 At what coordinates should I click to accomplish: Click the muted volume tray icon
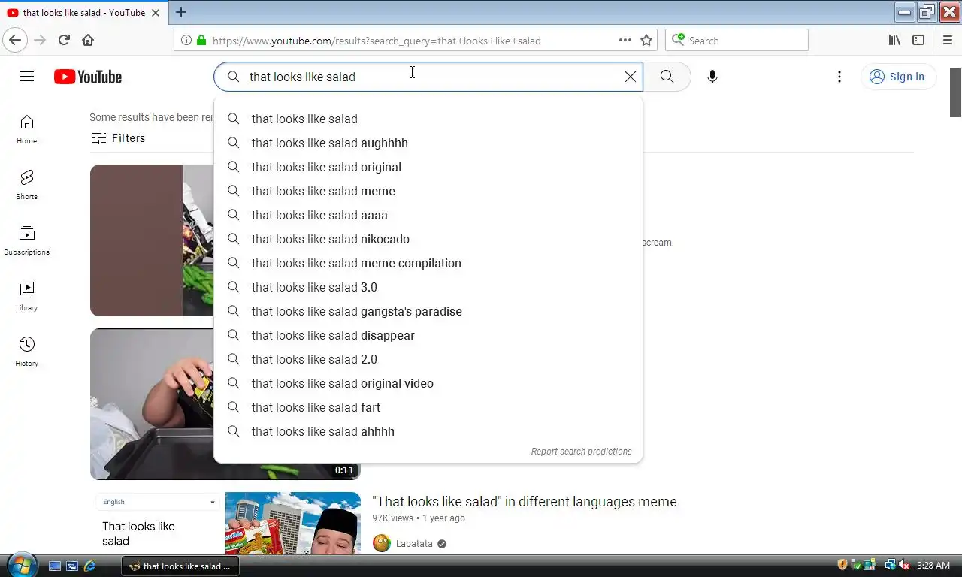click(x=904, y=565)
